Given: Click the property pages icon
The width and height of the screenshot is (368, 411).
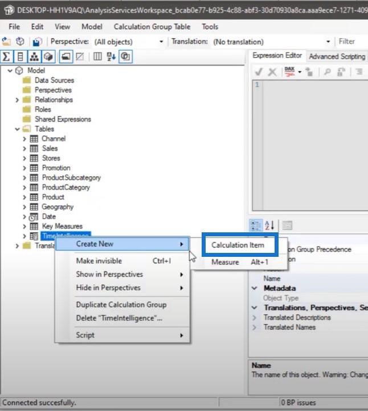Looking at the screenshot, I should tap(287, 225).
